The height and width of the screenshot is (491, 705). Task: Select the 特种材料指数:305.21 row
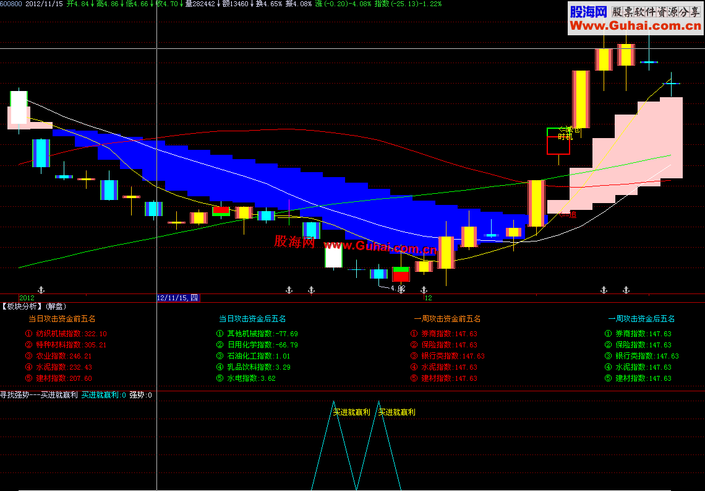tap(66, 345)
